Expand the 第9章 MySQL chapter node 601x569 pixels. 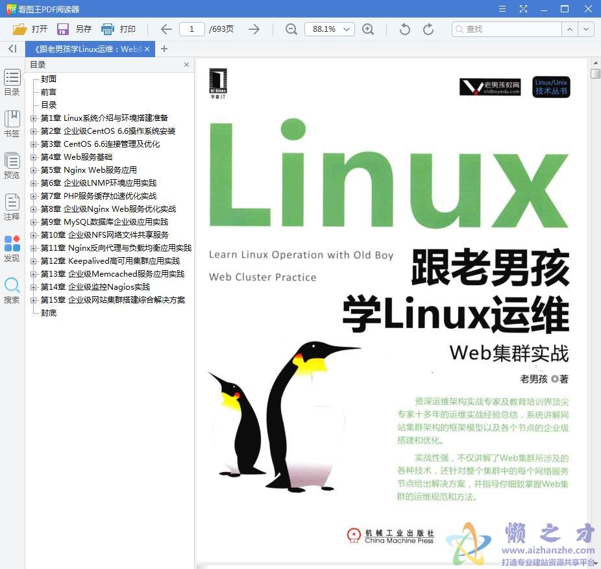click(x=33, y=221)
